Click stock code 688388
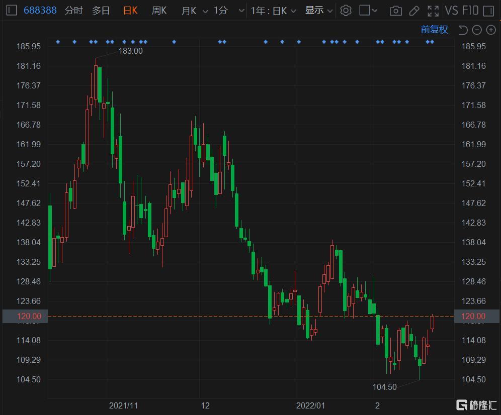This screenshot has height=415, width=501. point(40,11)
